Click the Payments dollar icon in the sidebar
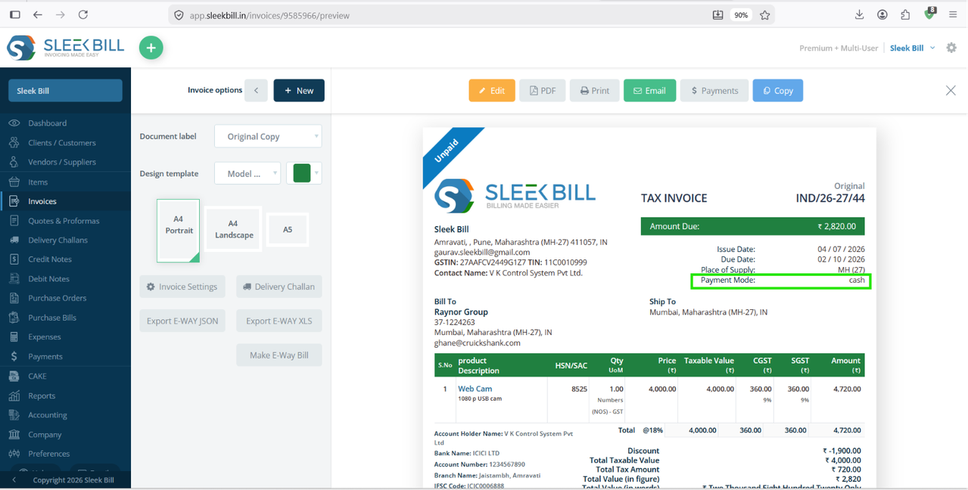 [14, 356]
